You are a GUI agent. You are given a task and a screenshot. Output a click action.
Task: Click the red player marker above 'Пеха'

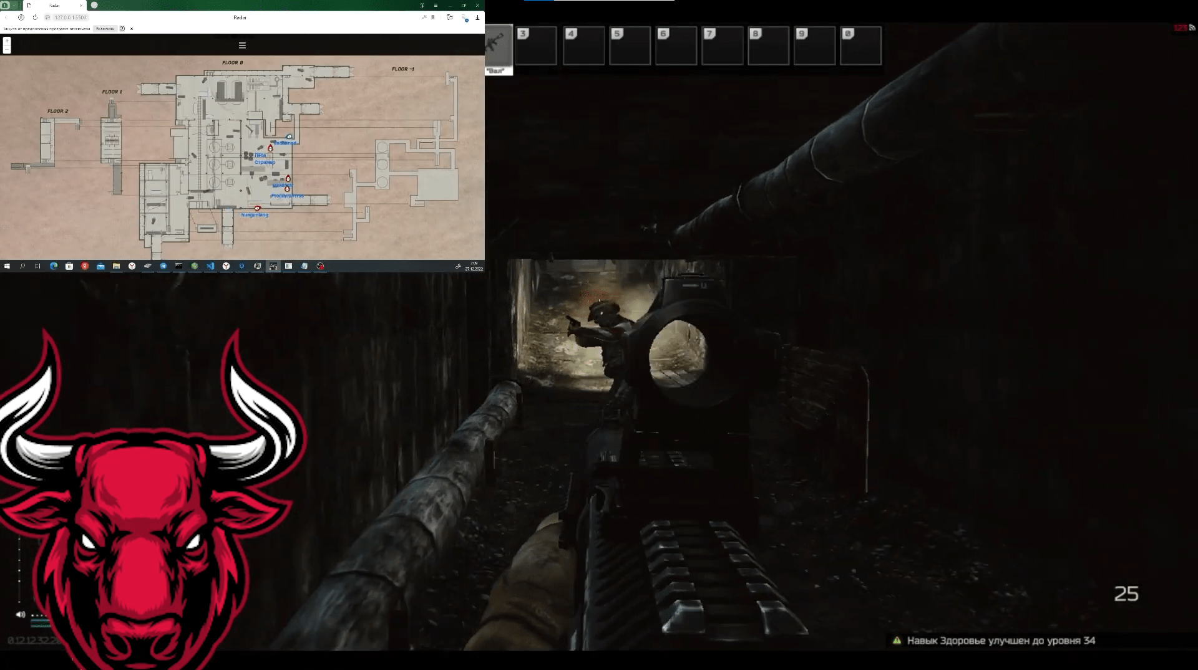click(x=270, y=148)
